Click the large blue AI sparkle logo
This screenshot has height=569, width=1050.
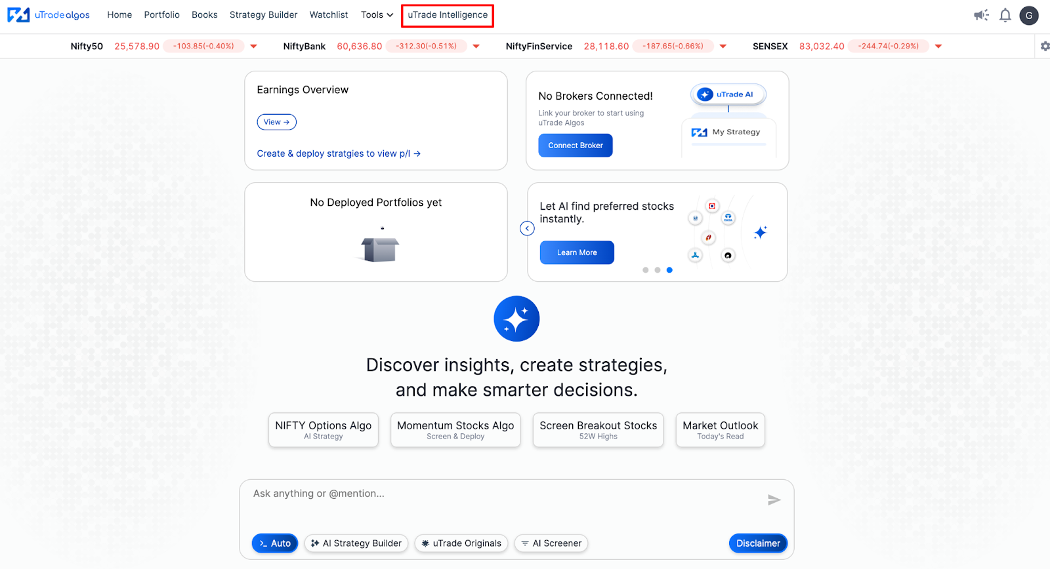pyautogui.click(x=516, y=319)
